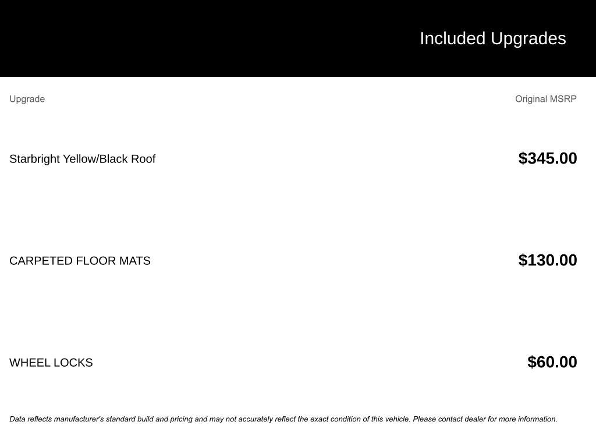
Task: Click the word 'MSRP' in the column header
Action: pyautogui.click(x=563, y=99)
